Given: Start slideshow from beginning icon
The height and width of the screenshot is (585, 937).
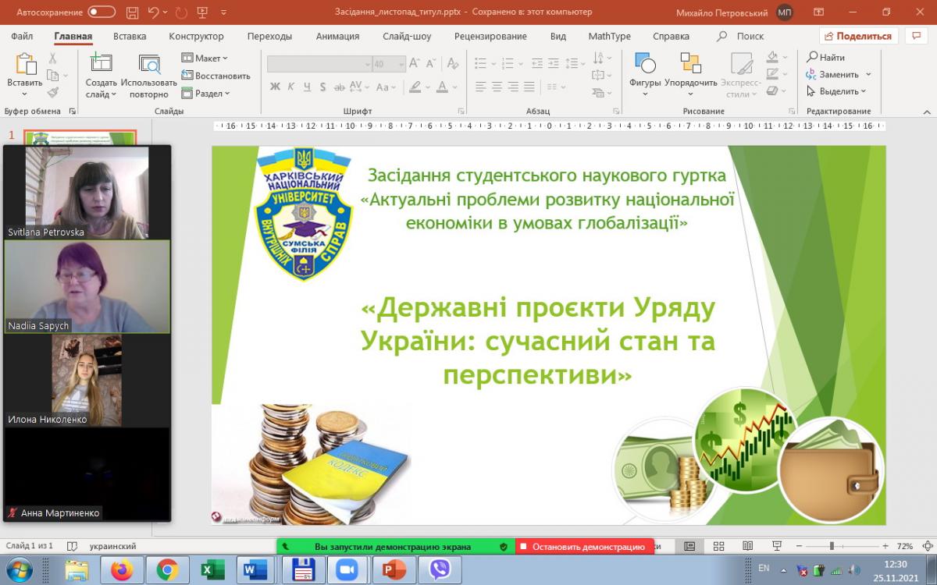Looking at the screenshot, I should pos(203,12).
